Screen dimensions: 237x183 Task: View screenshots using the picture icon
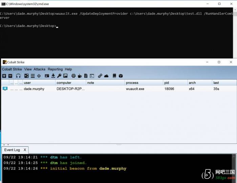pos(65,76)
